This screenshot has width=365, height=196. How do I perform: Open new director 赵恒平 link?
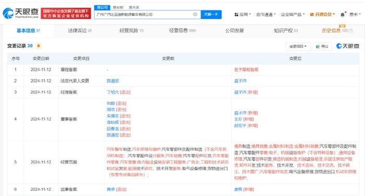pos(240,126)
